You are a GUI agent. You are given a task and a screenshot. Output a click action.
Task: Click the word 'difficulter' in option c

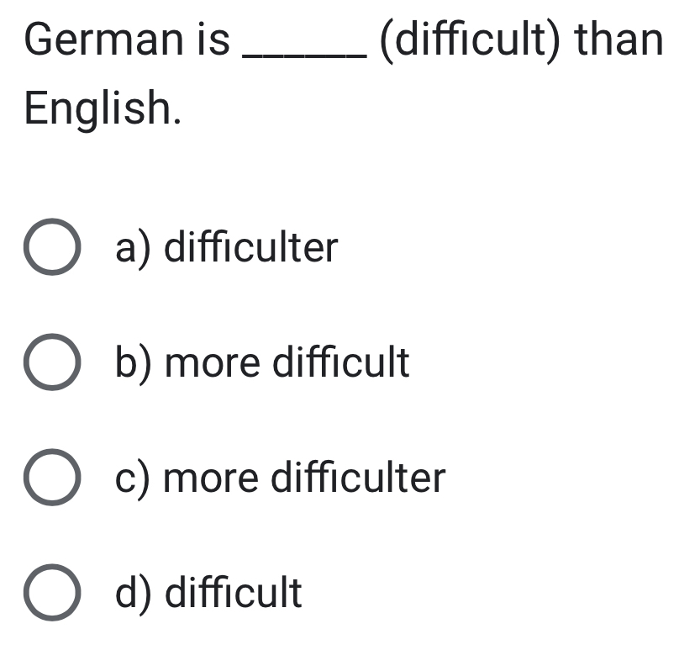point(359,476)
